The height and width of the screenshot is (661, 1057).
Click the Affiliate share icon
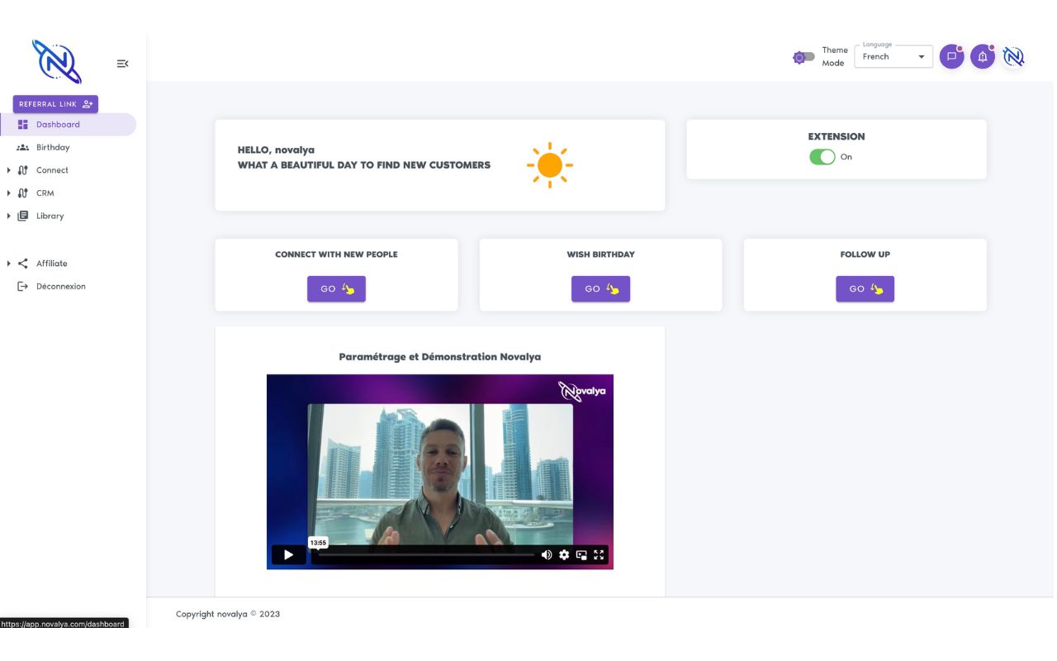(x=23, y=264)
